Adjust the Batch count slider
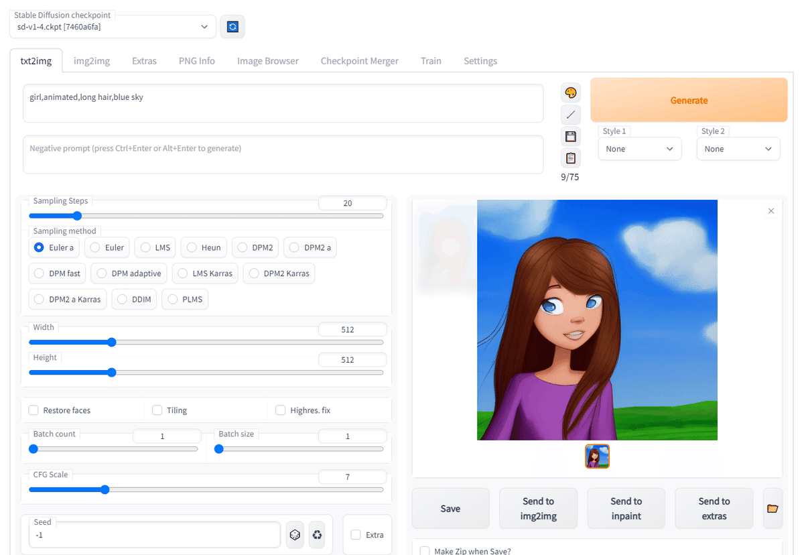Image resolution: width=804 pixels, height=555 pixels. pos(114,449)
